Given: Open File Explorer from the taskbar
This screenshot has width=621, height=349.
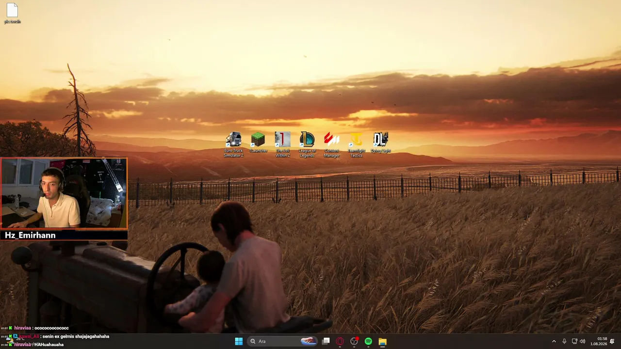Looking at the screenshot, I should tap(382, 341).
